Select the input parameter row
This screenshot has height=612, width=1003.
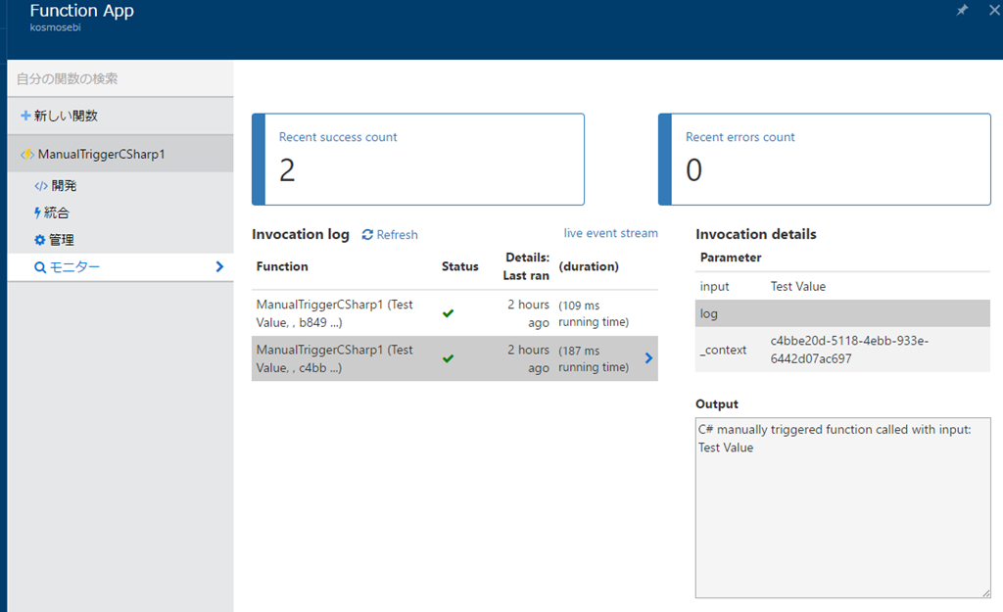coord(842,287)
